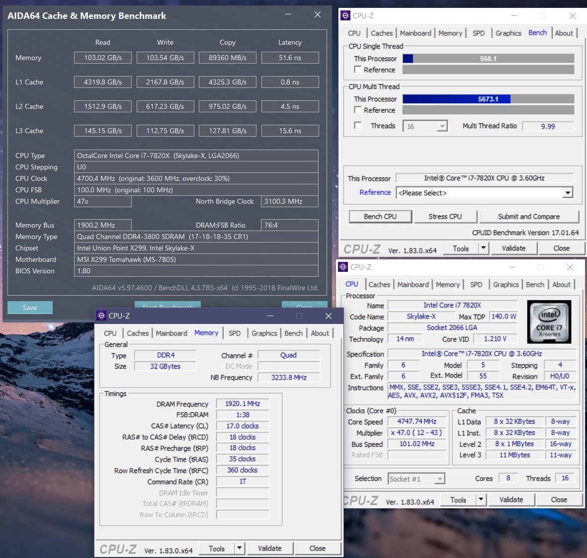Switch to Memory tab in CPU tab window
Image resolution: width=587 pixels, height=558 pixels.
[x=447, y=284]
